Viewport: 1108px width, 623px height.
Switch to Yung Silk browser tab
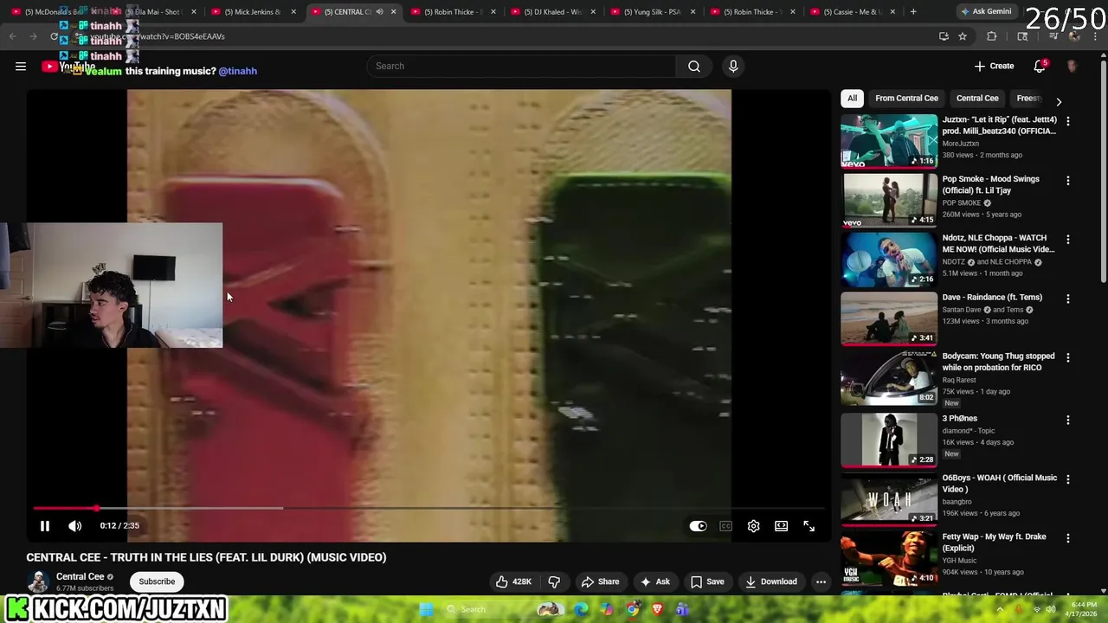651,12
